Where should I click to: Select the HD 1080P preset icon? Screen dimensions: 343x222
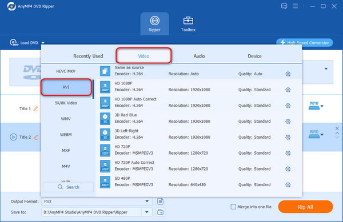(105, 87)
